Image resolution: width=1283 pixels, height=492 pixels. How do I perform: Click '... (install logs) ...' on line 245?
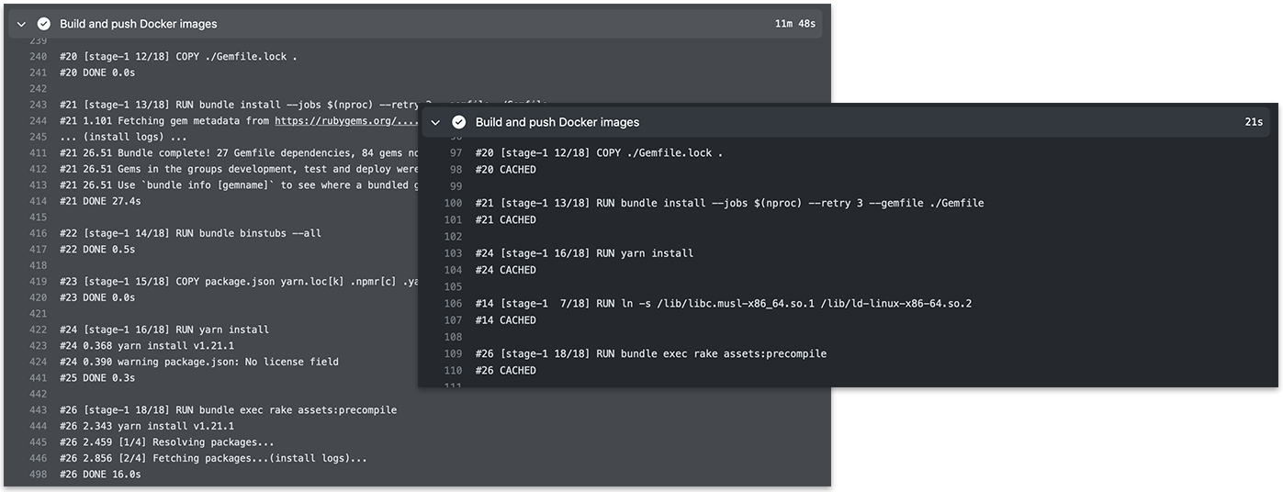pyautogui.click(x=123, y=137)
